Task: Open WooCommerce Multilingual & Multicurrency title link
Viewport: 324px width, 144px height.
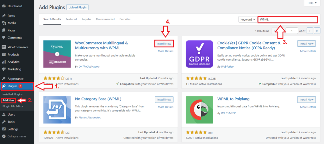Action: 102,45
